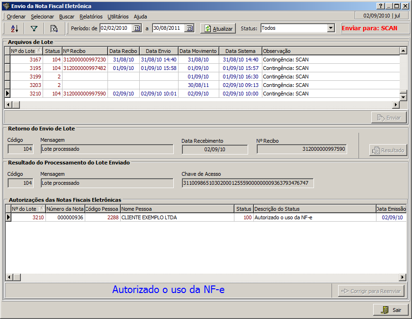Screen dimensions: 412x319
Task: Click the Sair exit door button
Action: [x=391, y=310]
